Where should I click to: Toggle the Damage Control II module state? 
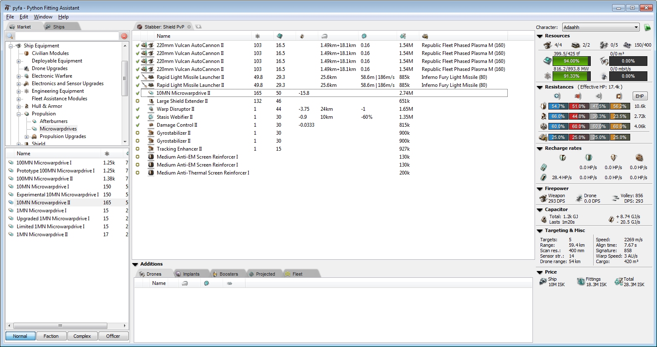coord(138,125)
